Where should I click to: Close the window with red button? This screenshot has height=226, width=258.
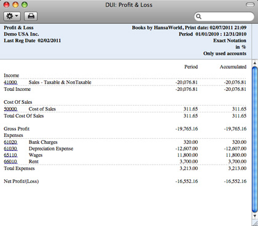7,5
